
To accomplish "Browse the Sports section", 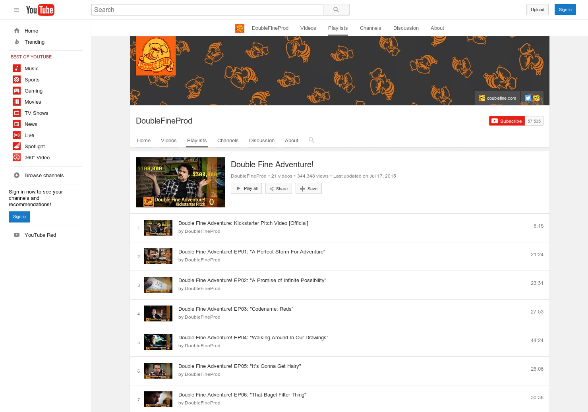I will coord(32,79).
